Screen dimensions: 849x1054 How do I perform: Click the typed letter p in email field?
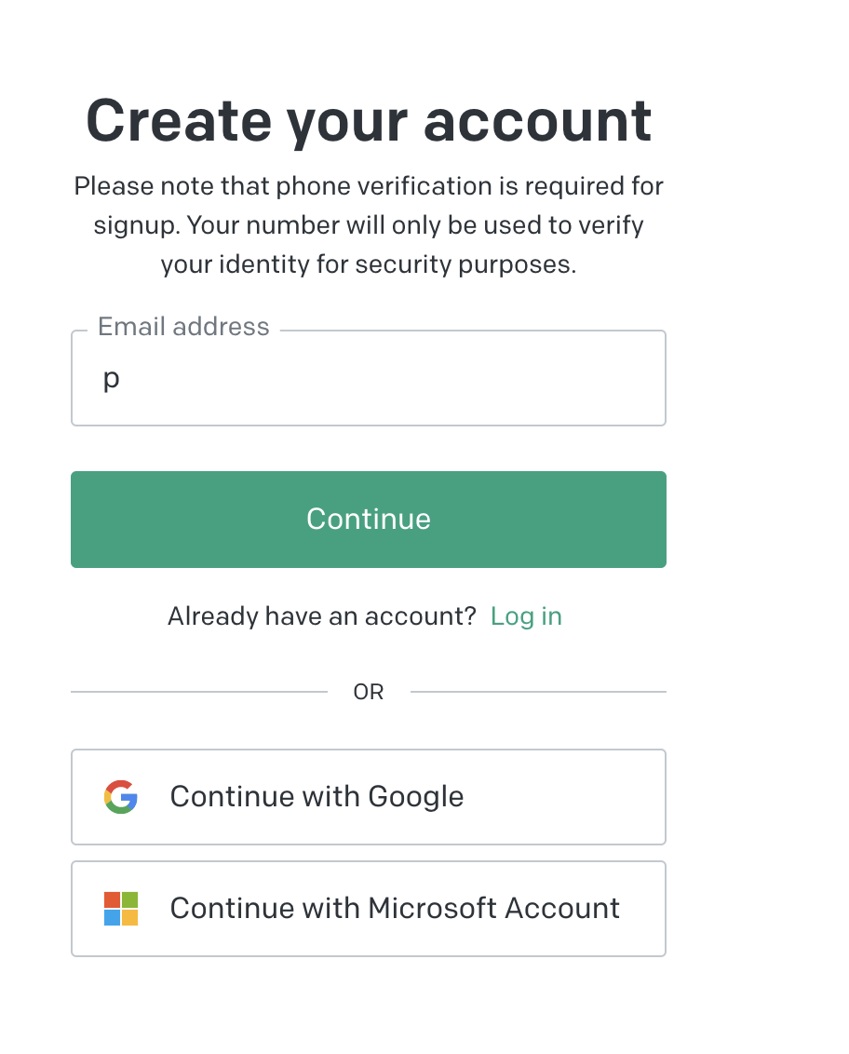[111, 380]
